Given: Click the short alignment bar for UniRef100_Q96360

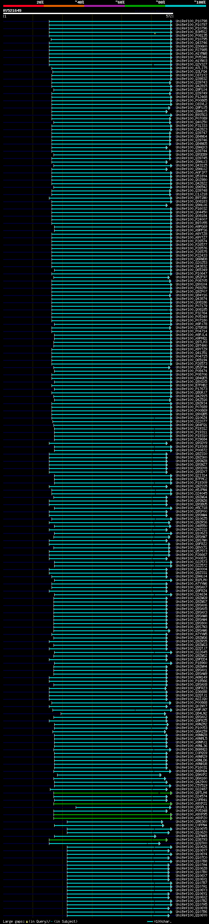Looking at the screenshot, I should (x=115, y=821).
